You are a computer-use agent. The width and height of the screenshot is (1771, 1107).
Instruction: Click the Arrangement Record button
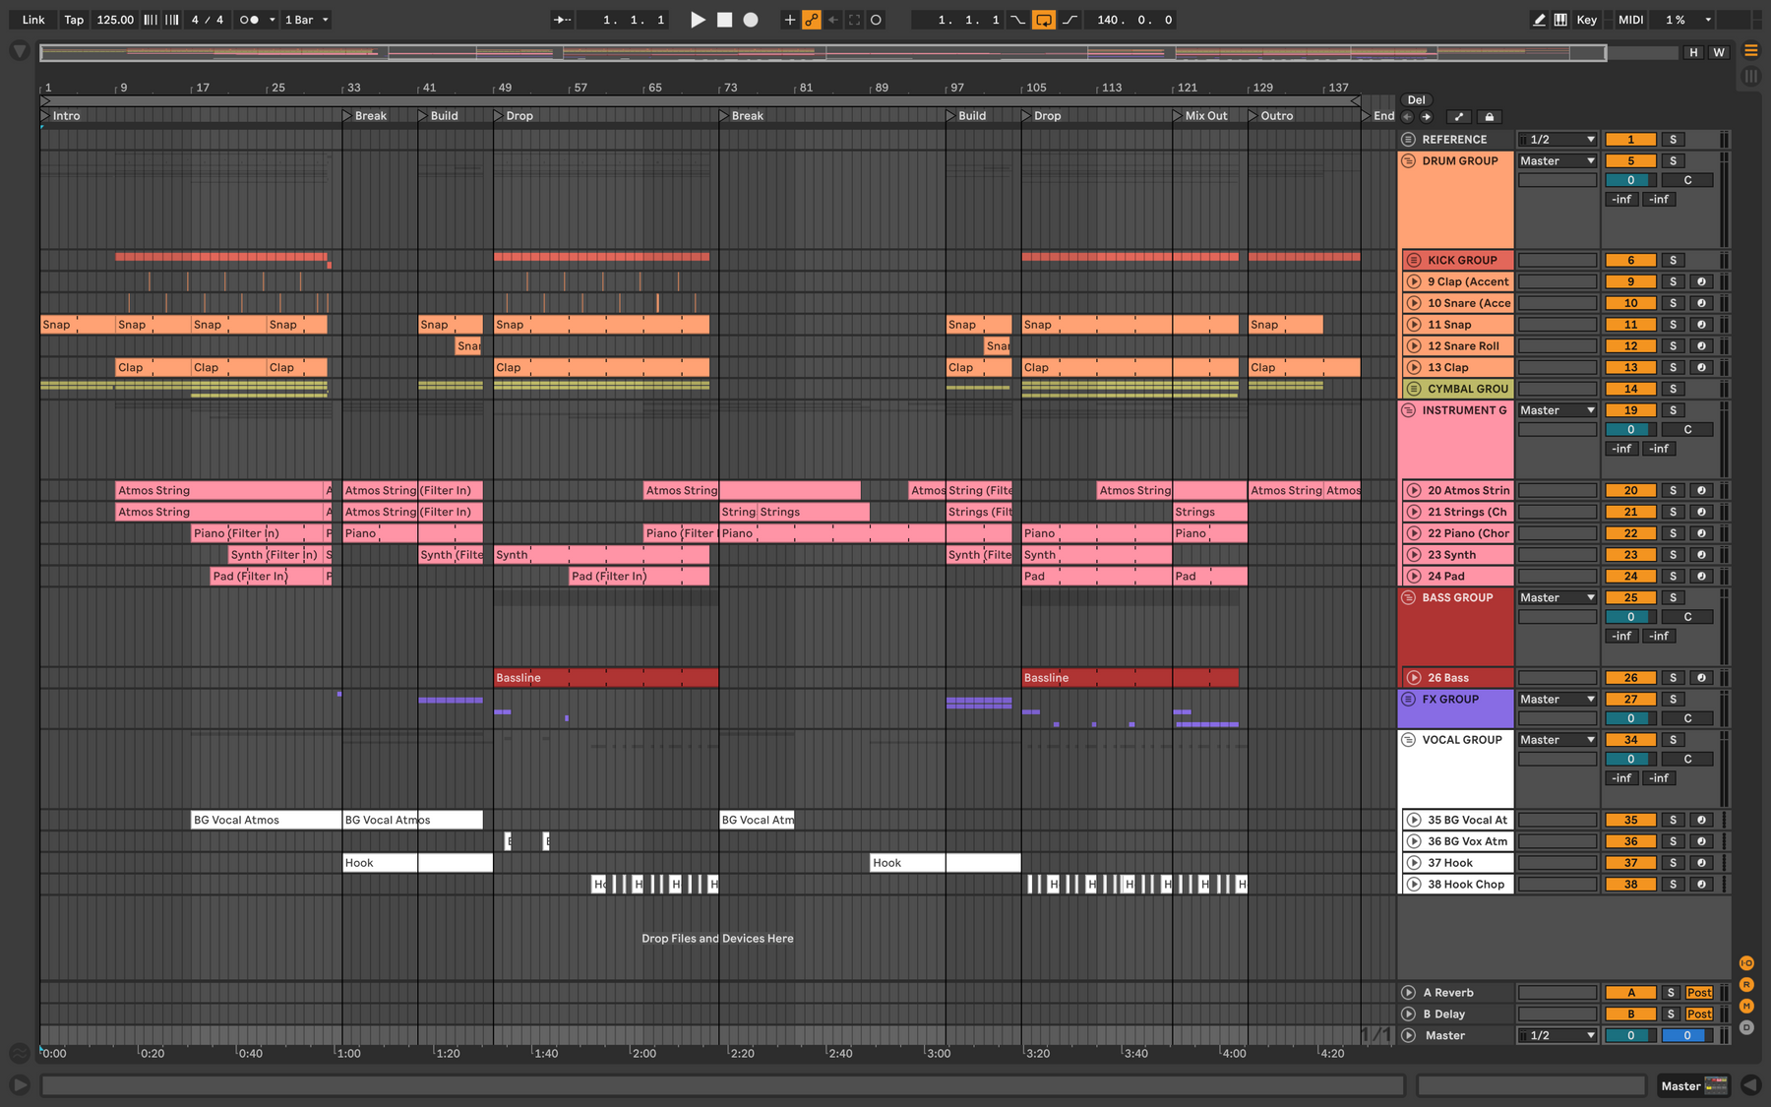click(x=751, y=20)
